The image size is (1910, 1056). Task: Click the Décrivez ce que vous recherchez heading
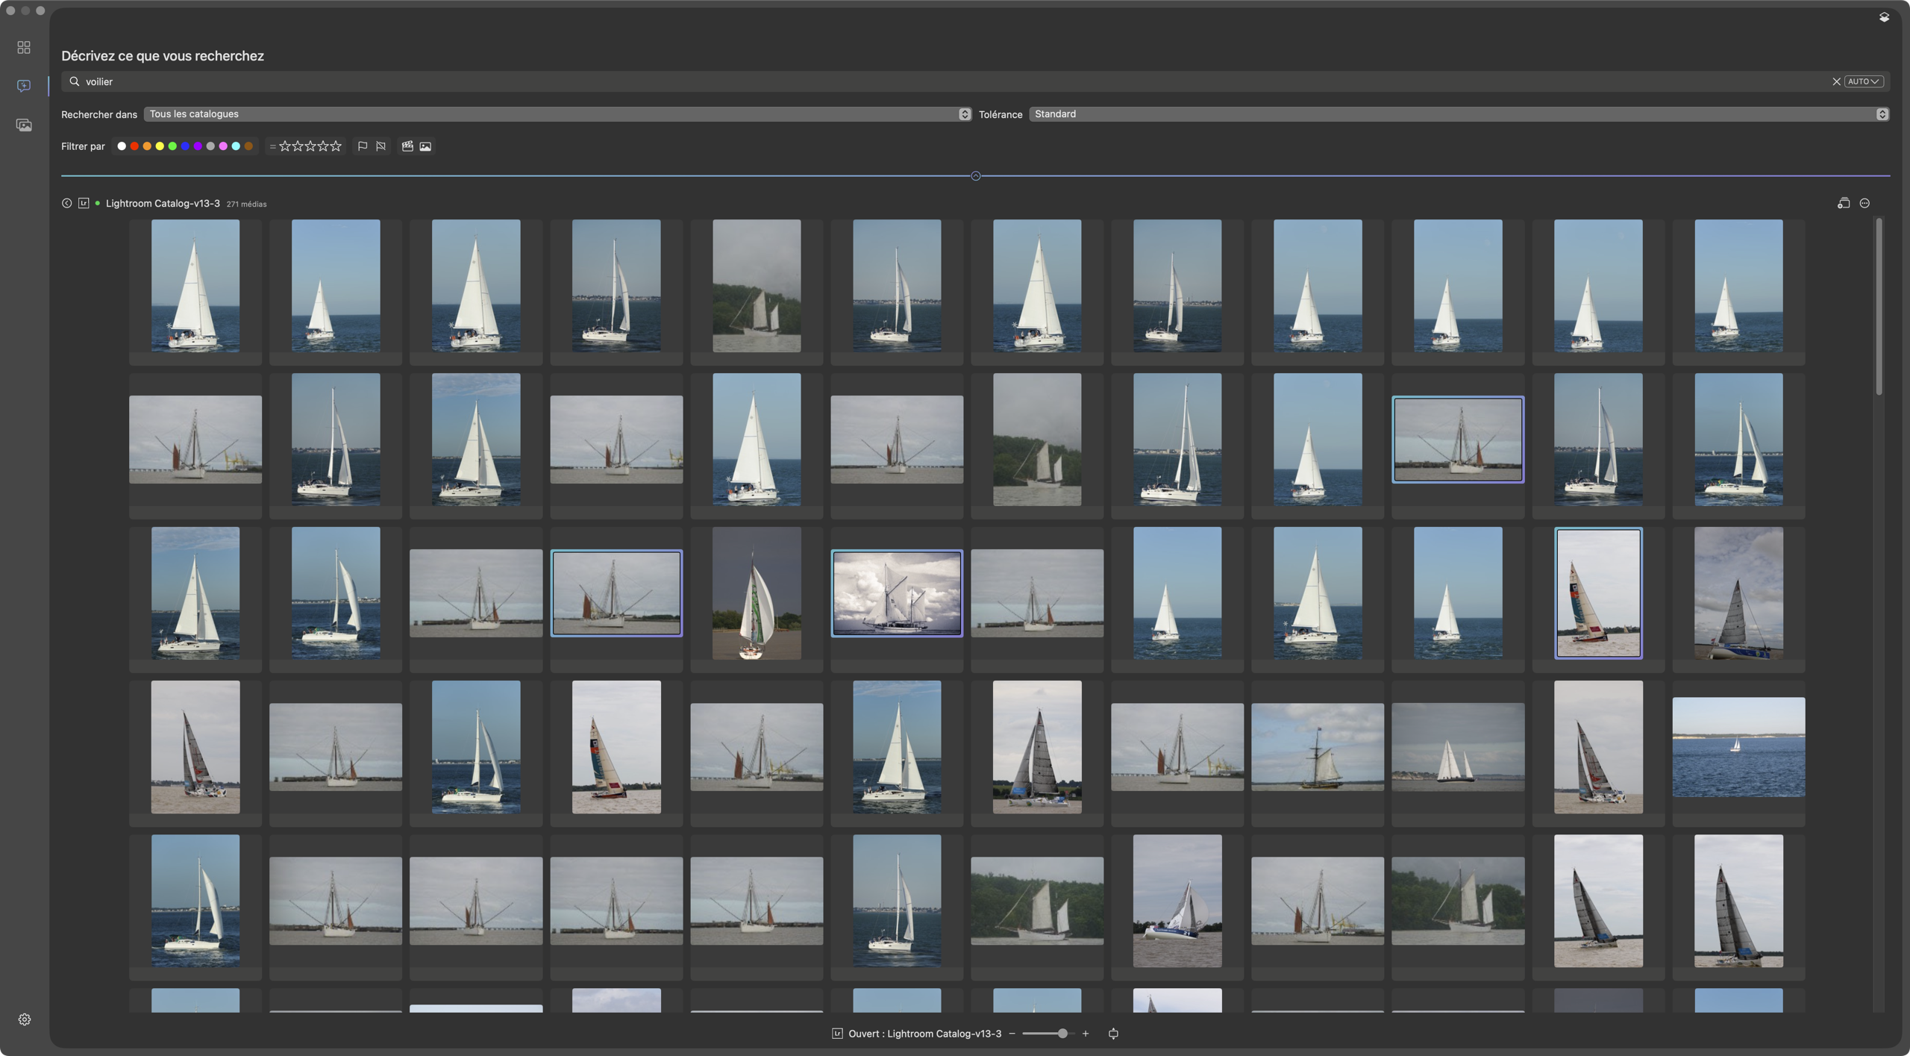[x=163, y=56]
